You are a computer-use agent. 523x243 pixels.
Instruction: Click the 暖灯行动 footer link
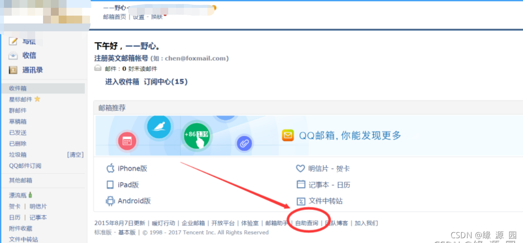pos(163,223)
